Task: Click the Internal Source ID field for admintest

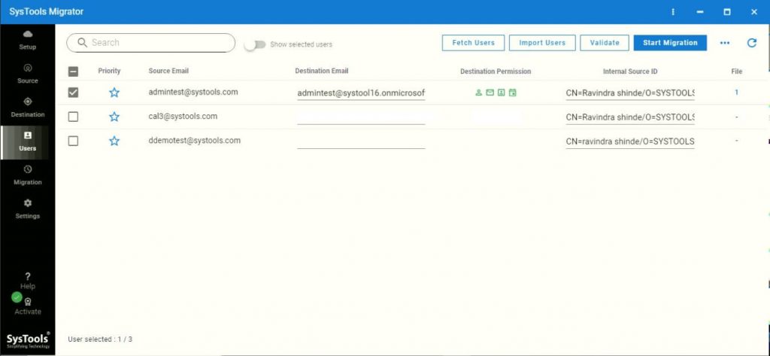Action: tap(630, 93)
